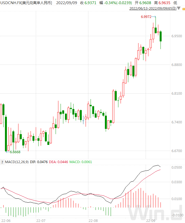Click the blue doji candlestick near 22-08
Screen dimensions: 185x223
coord(83,120)
